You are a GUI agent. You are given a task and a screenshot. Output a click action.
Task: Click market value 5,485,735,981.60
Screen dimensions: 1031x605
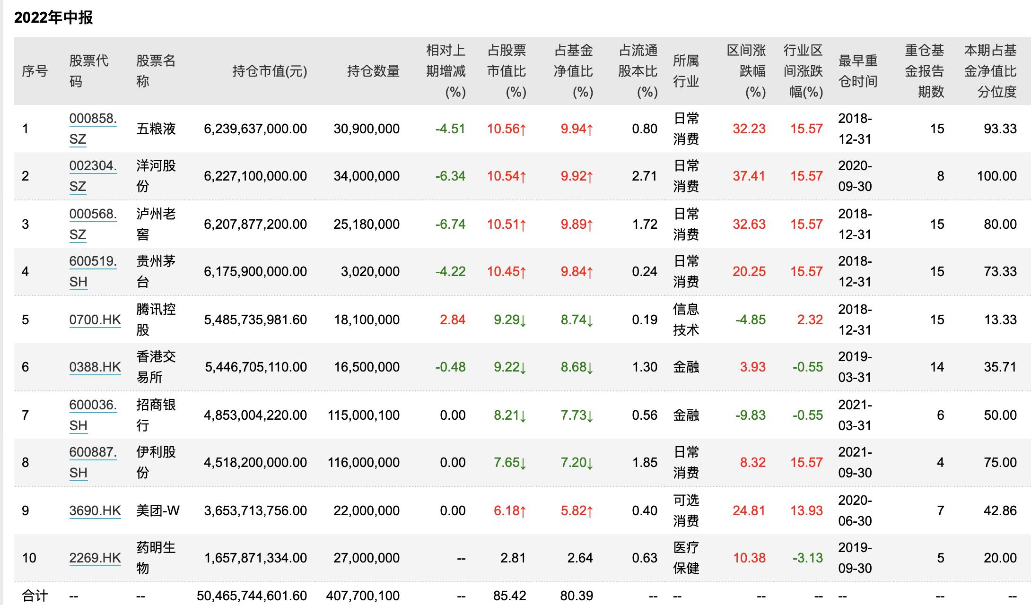pyautogui.click(x=255, y=320)
